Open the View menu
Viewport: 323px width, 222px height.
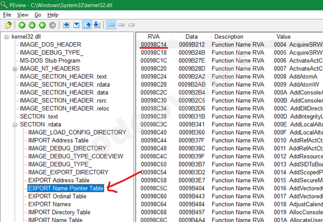point(23,15)
